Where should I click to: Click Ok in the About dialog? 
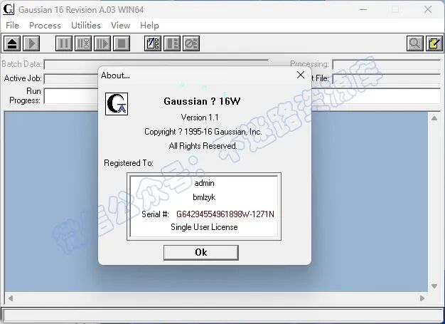(x=201, y=252)
